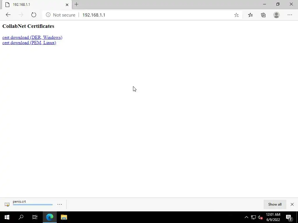Viewport: 298px width, 223px height.
Task: Restore down the Edge window
Action: point(278,4)
